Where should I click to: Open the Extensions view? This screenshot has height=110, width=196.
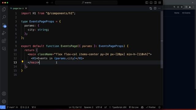click(x=4, y=41)
